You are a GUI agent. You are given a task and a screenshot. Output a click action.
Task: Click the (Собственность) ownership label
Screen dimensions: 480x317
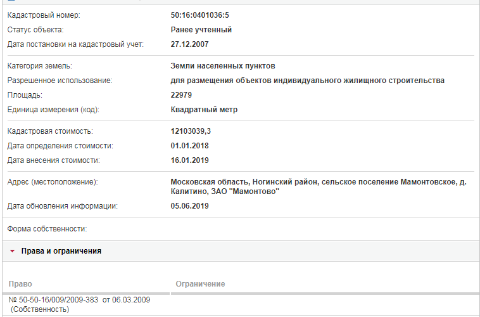click(40, 309)
